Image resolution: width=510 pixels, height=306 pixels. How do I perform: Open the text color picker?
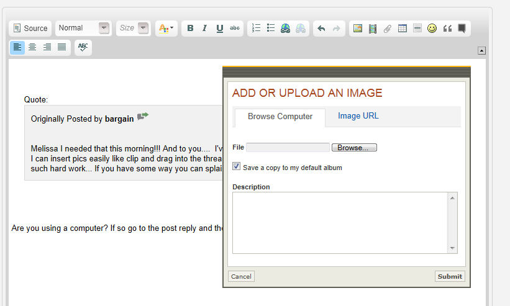tap(165, 28)
